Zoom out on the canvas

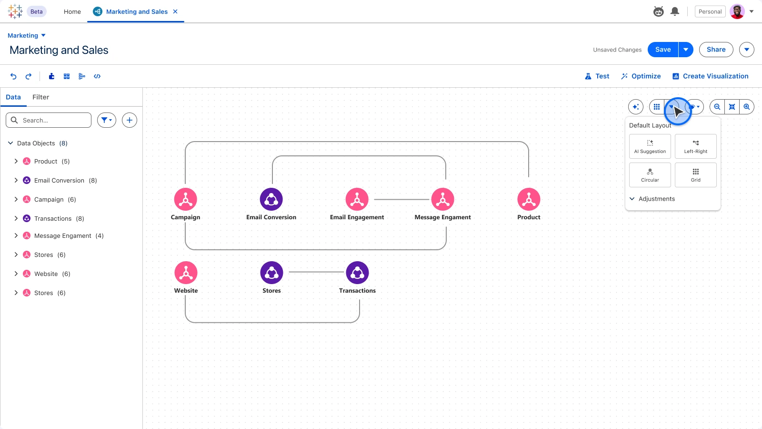(717, 107)
